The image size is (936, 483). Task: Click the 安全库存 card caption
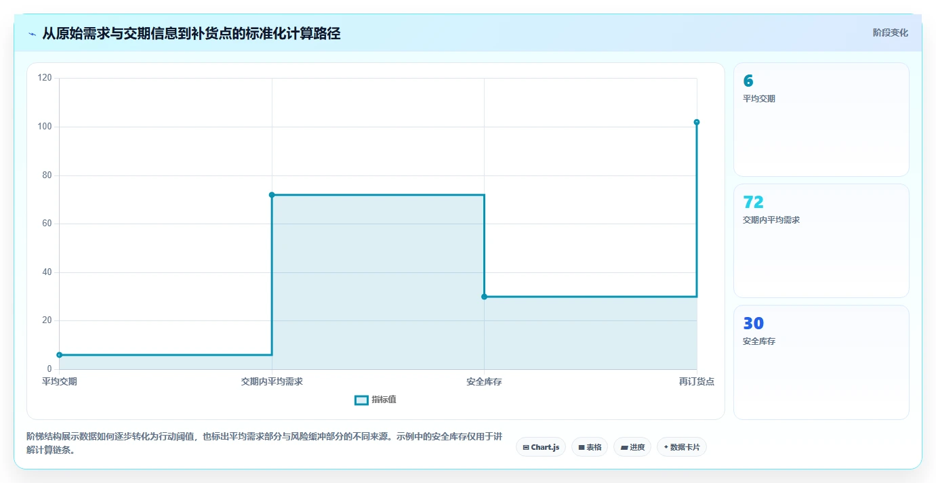pos(759,341)
